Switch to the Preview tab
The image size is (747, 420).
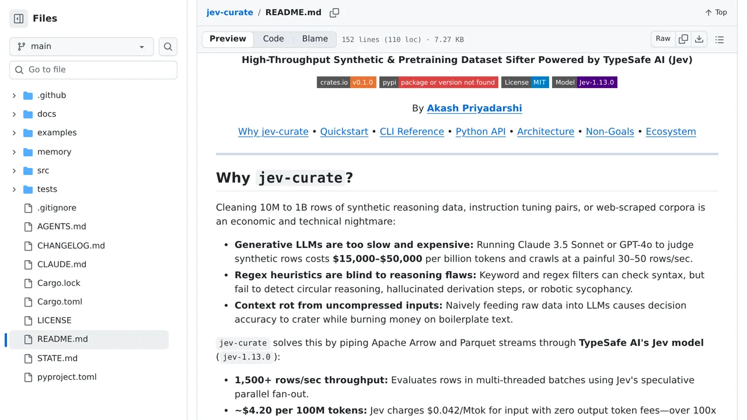click(228, 39)
